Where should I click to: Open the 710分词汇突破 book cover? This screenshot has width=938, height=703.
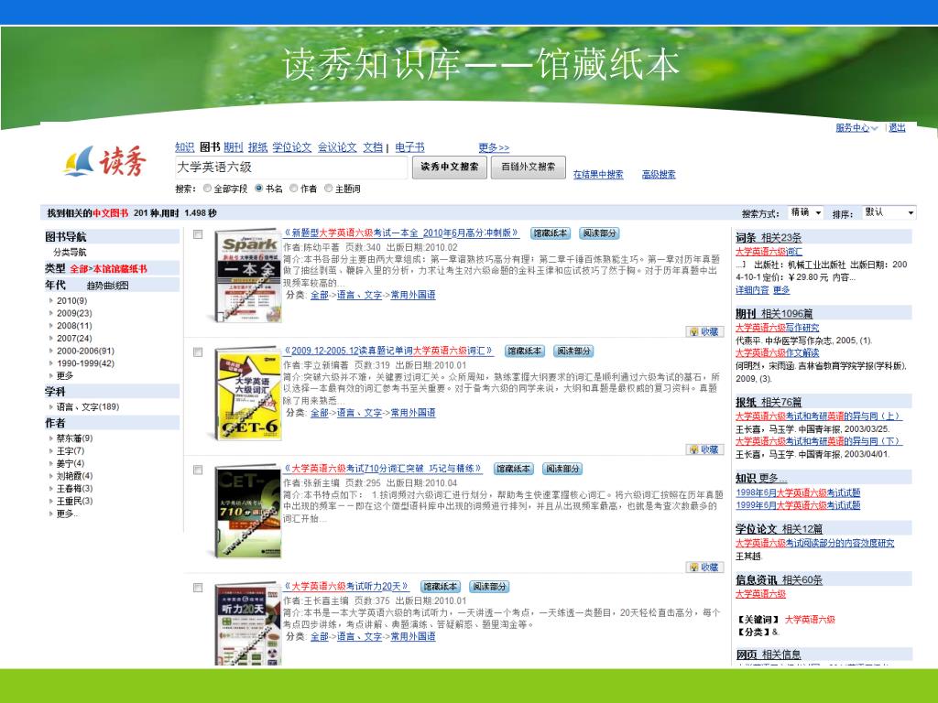point(248,512)
